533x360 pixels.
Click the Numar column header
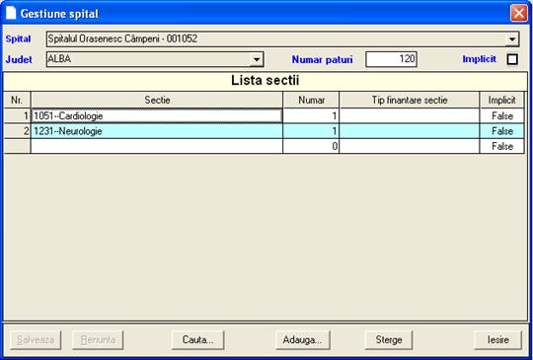click(x=311, y=100)
